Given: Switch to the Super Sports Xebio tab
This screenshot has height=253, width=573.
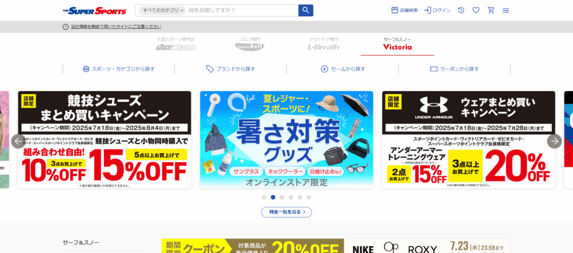Looking at the screenshot, I should pyautogui.click(x=176, y=44).
